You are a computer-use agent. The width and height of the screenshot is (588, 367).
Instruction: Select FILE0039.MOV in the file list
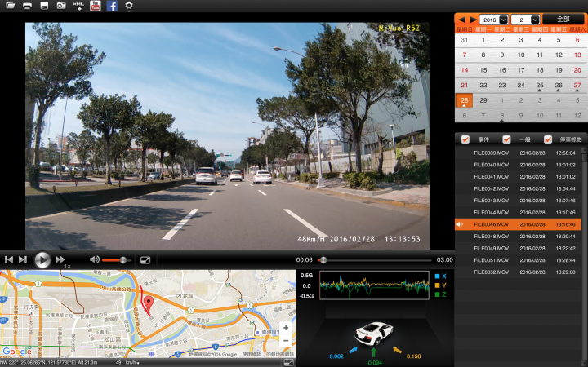pyautogui.click(x=519, y=153)
